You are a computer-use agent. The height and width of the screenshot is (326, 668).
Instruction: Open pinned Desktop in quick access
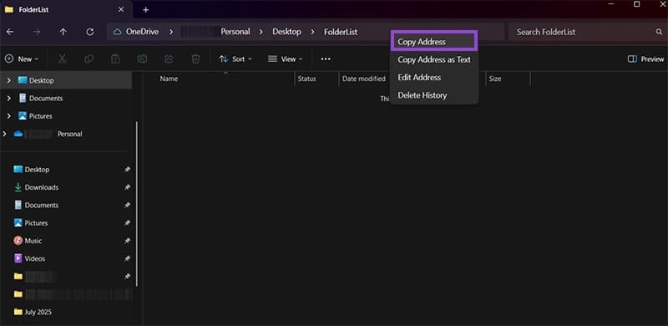click(x=37, y=170)
